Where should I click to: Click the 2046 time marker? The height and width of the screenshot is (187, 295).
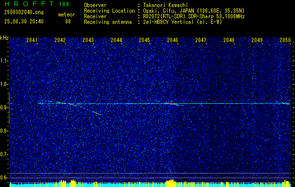pos(173,40)
